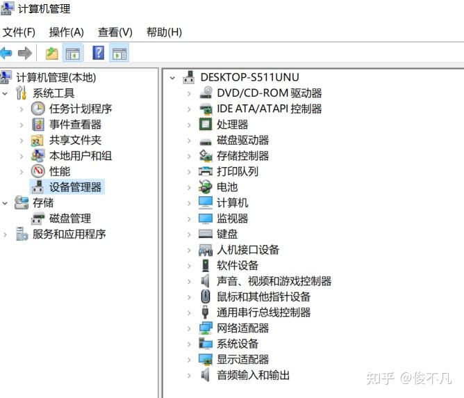Click the blue Back arrow toolbar icon
Image resolution: width=464 pixels, height=398 pixels.
(x=6, y=54)
